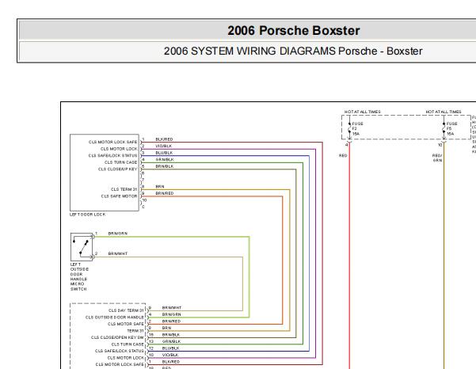
Task: Click 'CLS OUTSIDE DOOR HANDLE' pin label
Action: tap(115, 317)
